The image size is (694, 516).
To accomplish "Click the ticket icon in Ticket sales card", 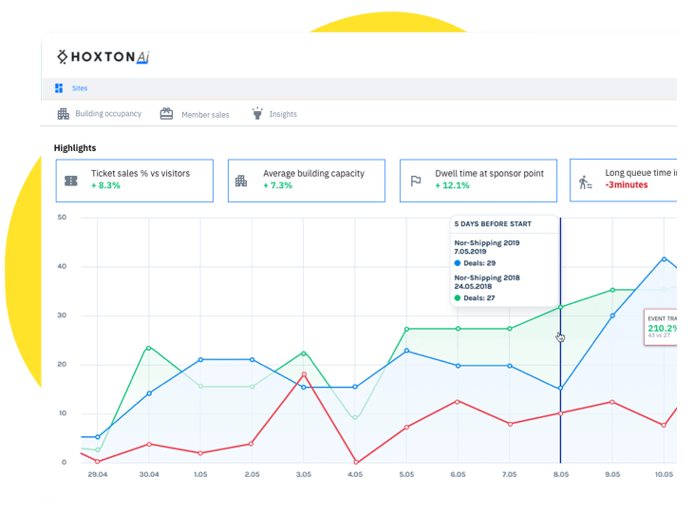I will point(71,181).
